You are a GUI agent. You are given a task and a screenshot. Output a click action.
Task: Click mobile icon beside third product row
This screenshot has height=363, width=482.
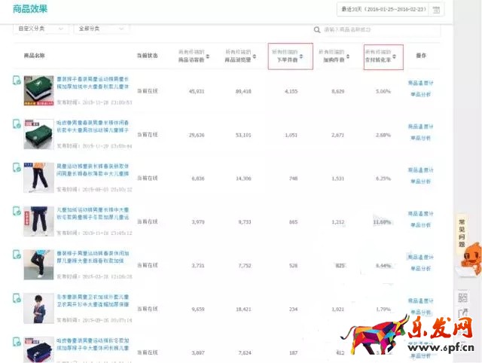pos(17,166)
